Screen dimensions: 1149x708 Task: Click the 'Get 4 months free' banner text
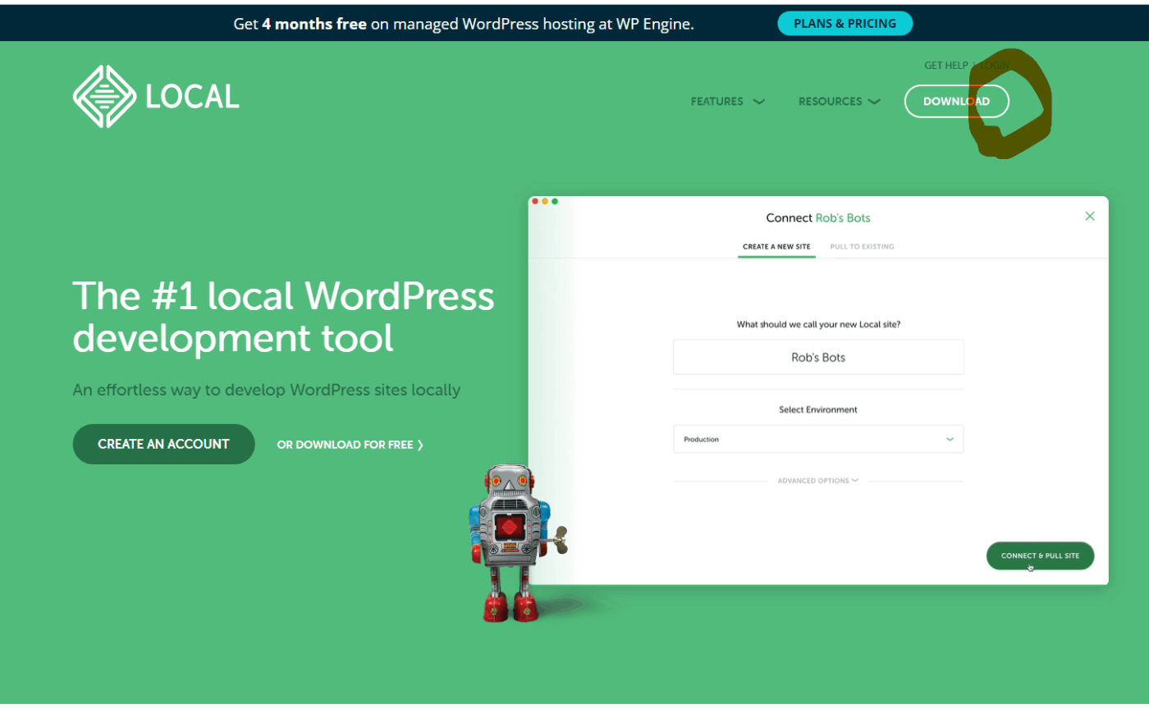point(464,24)
